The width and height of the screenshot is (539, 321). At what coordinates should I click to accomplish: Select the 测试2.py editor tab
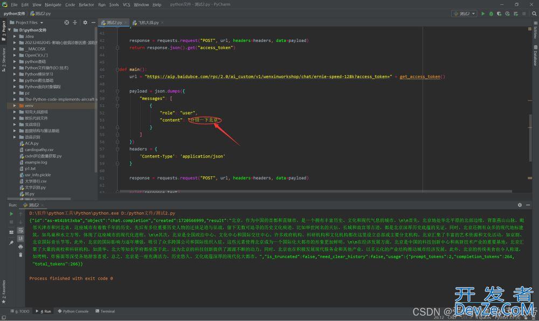[x=114, y=23]
